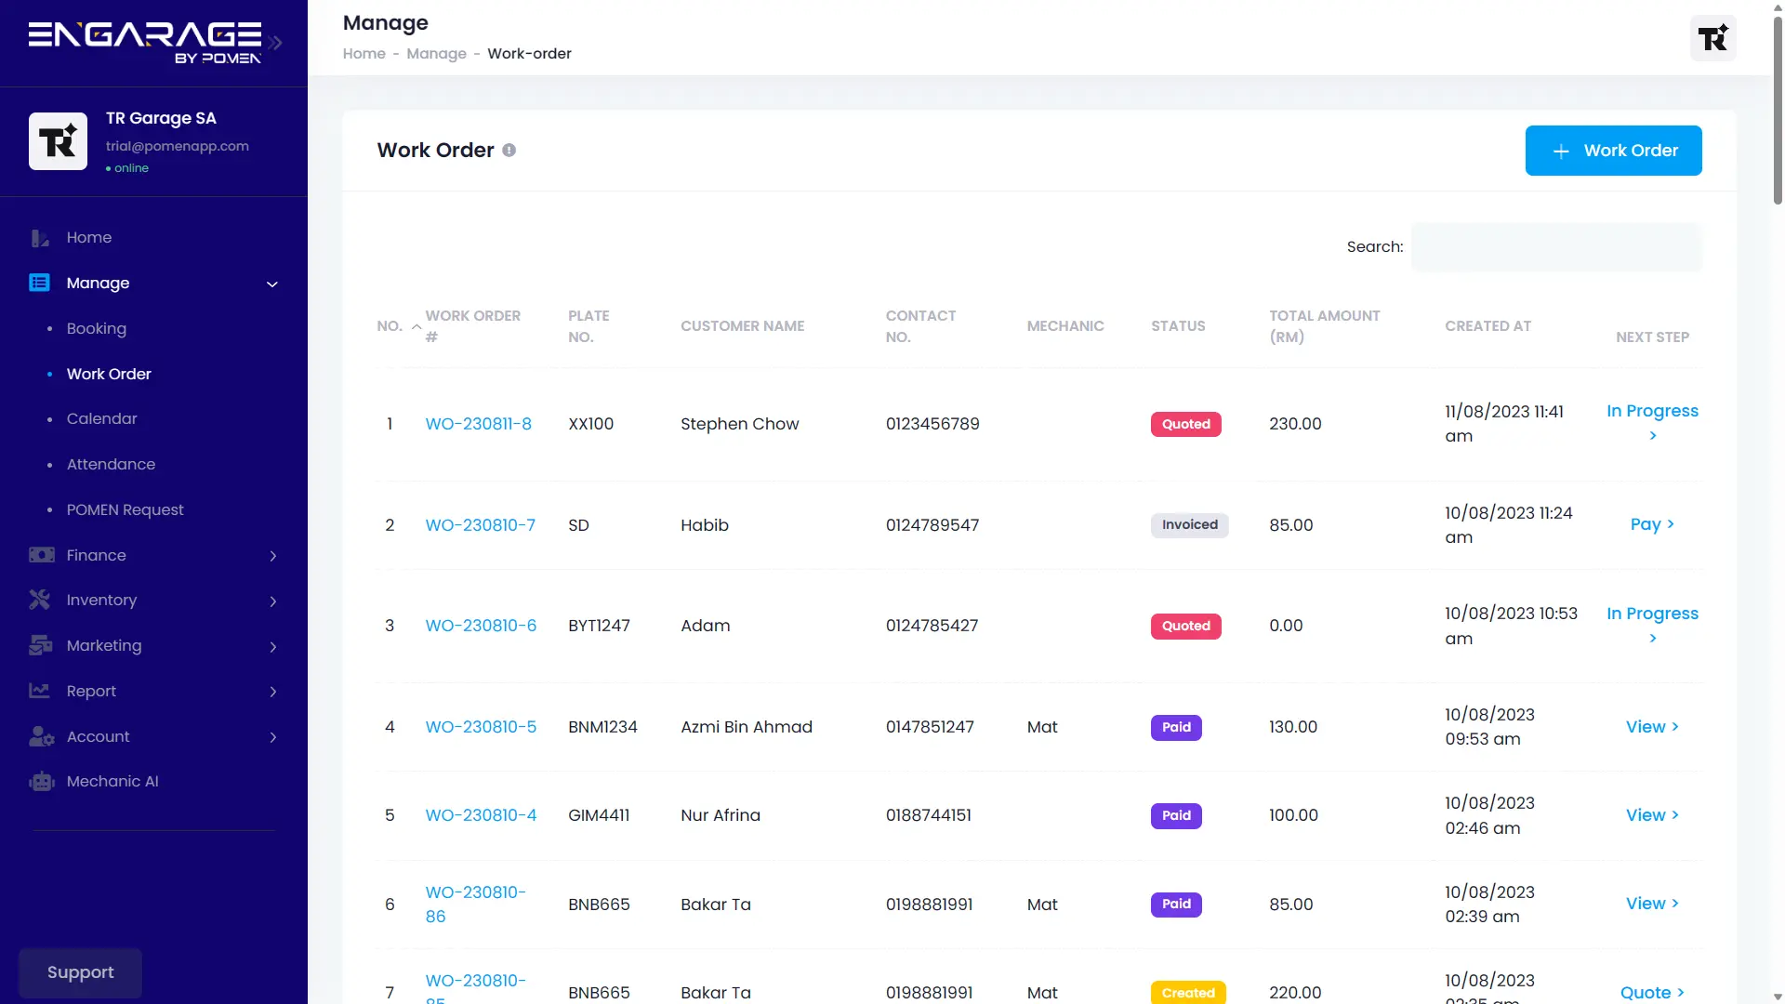This screenshot has height=1004, width=1785.
Task: Click the Report chart icon
Action: coord(39,691)
